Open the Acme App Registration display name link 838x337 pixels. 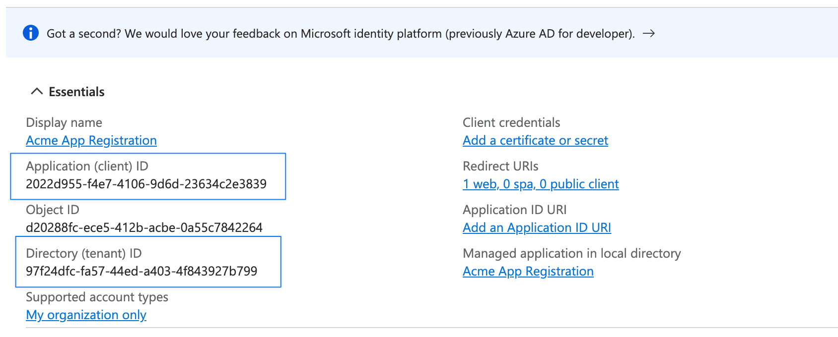click(x=91, y=141)
